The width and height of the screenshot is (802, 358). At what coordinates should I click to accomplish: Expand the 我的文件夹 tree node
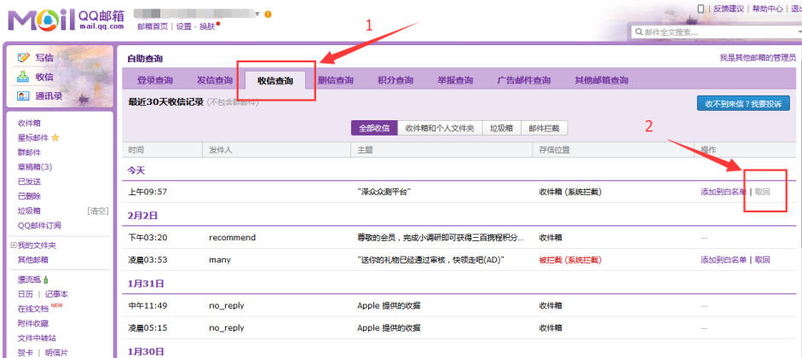coord(14,245)
